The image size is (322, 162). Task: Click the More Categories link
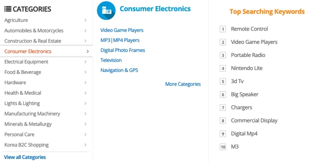183,84
